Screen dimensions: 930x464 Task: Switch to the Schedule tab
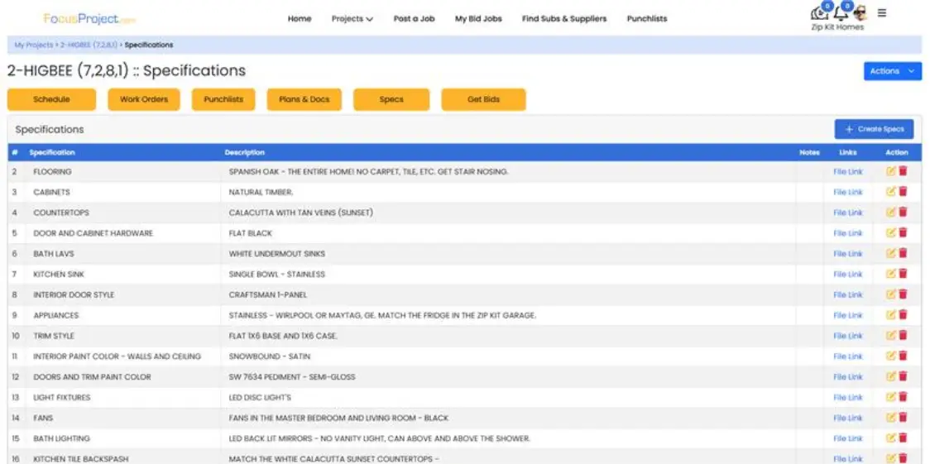coord(51,99)
